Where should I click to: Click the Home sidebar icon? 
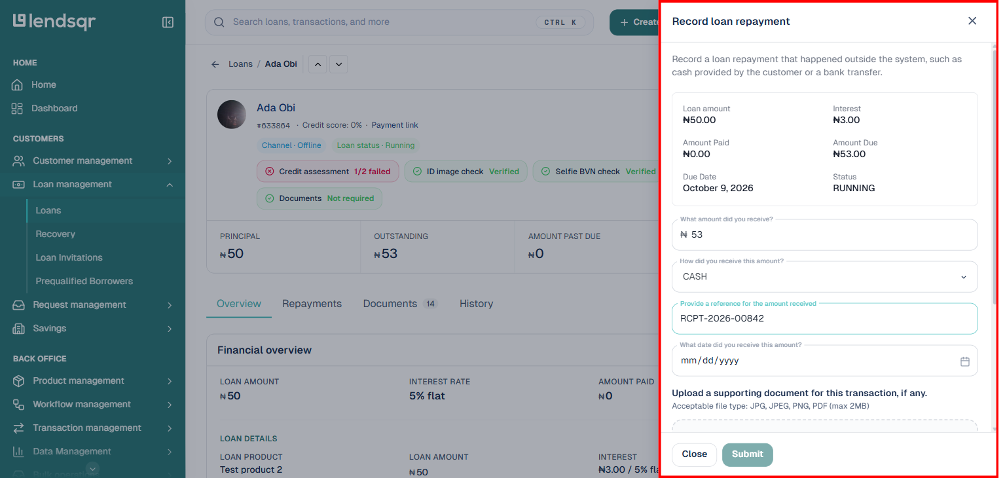[18, 84]
